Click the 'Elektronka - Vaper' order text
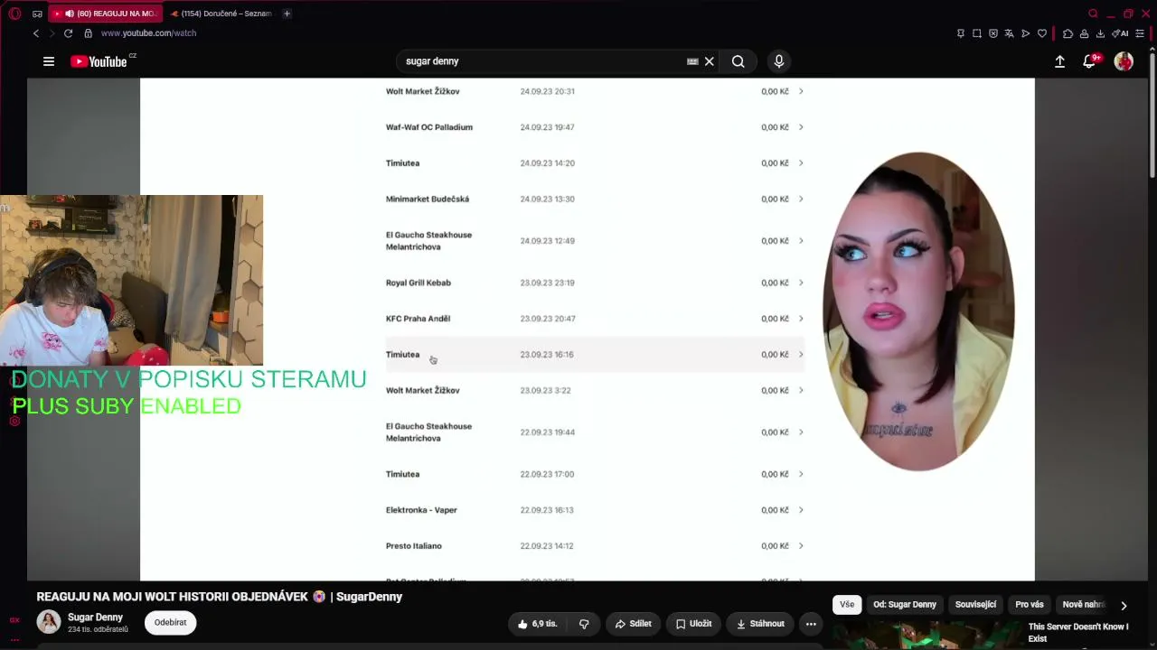 [x=421, y=510]
